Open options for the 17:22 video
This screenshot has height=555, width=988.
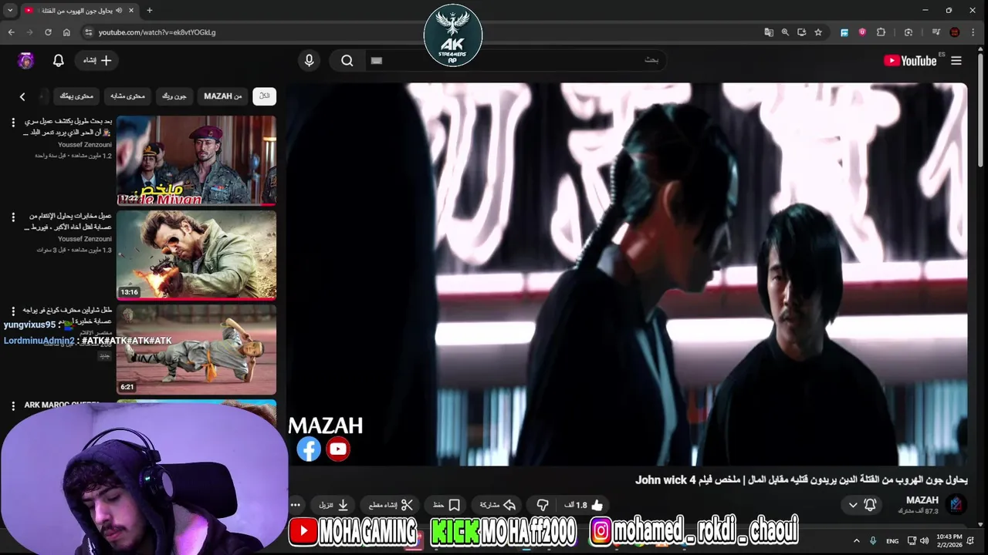[x=12, y=123]
